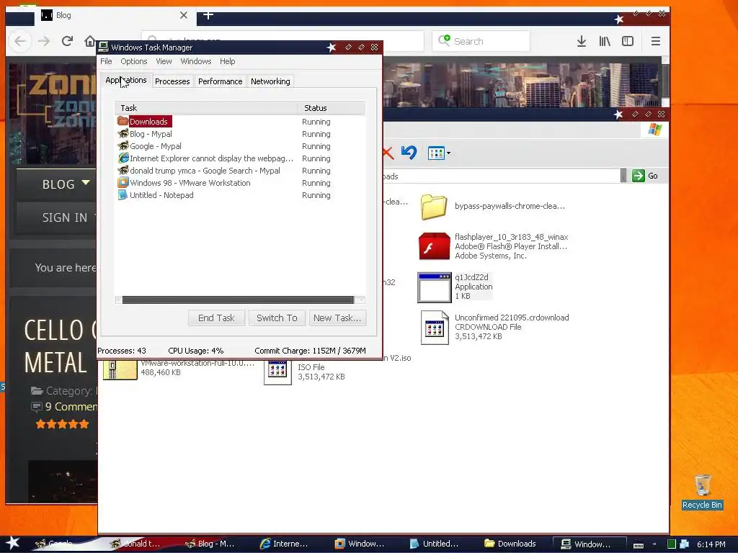738x553 pixels.
Task: Select the Internet Explorer cannot display task
Action: (240, 158)
